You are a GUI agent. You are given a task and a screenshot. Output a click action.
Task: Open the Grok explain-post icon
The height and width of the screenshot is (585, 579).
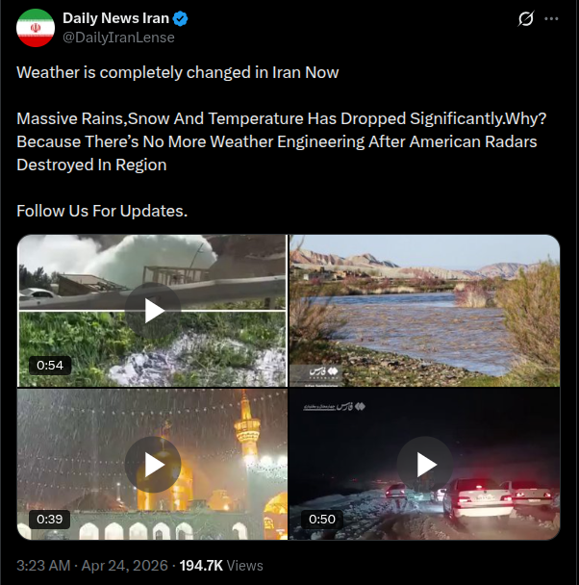[x=526, y=18]
